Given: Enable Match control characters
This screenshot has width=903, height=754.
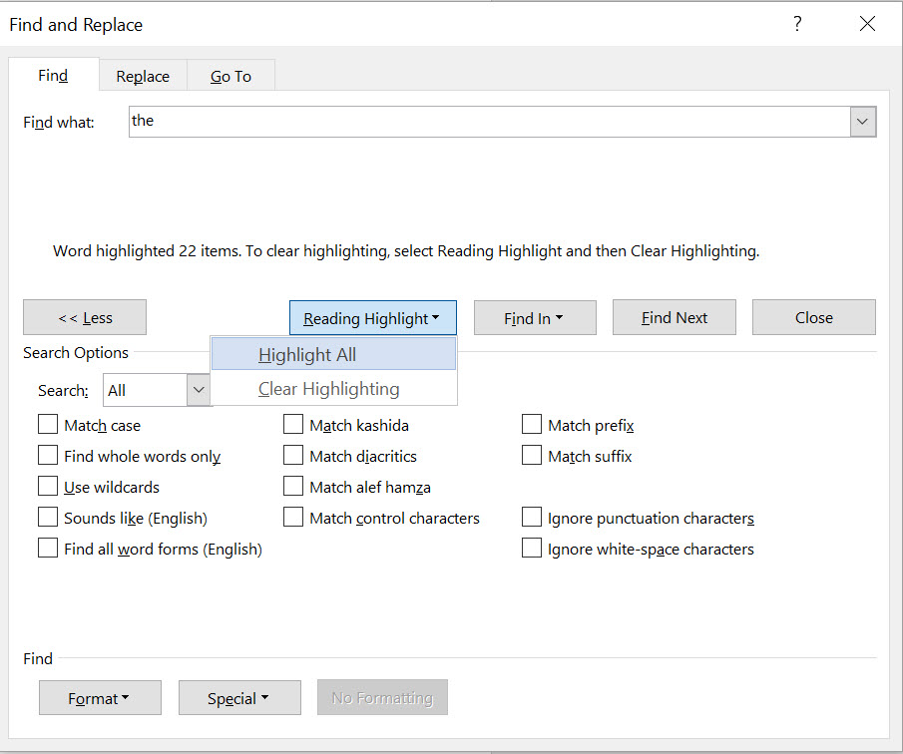Looking at the screenshot, I should pyautogui.click(x=293, y=518).
